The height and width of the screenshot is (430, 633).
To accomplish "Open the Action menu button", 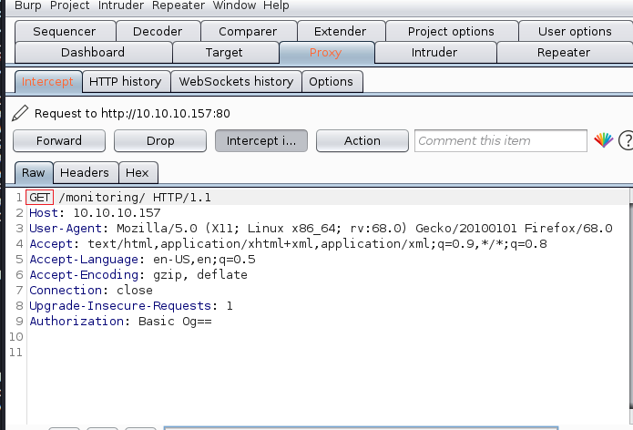I will click(362, 140).
